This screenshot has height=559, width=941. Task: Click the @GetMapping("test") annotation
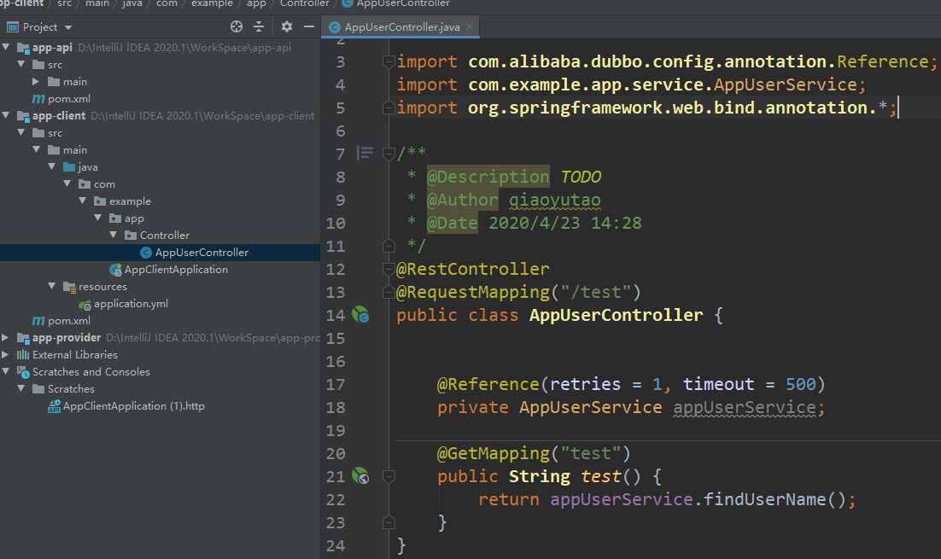pyautogui.click(x=534, y=453)
